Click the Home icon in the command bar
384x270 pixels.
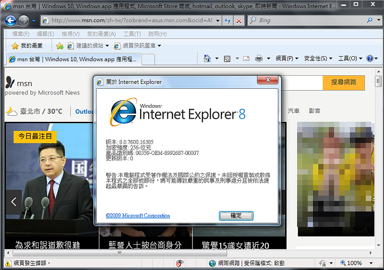pos(207,59)
